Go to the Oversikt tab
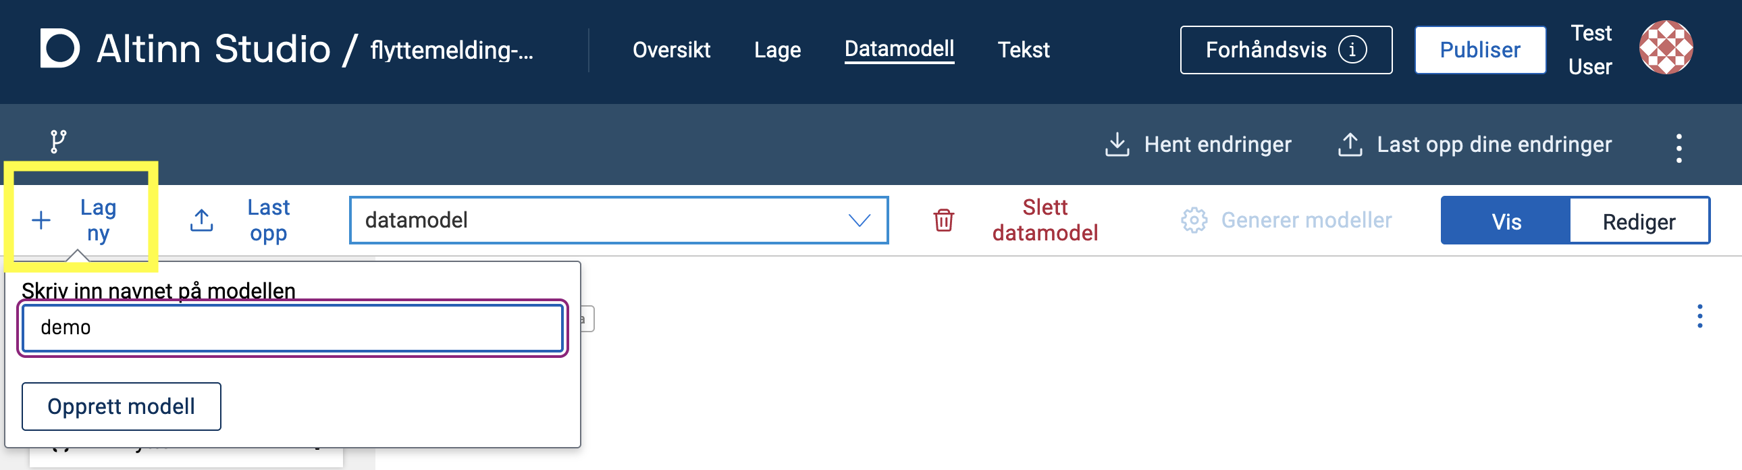 671,49
